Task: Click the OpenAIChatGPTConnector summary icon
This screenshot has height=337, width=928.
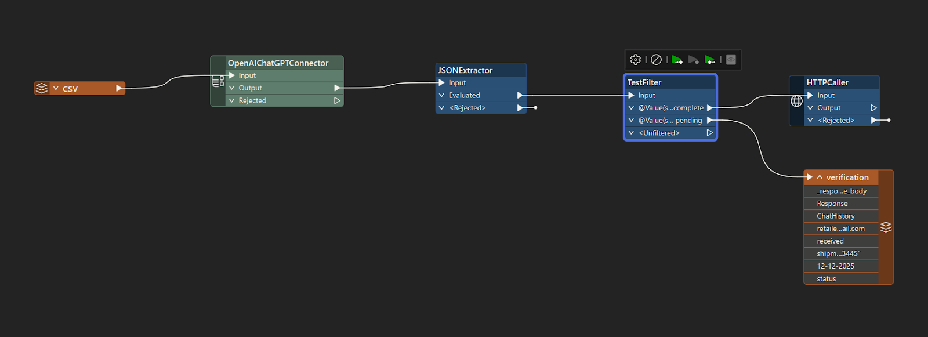Action: click(x=217, y=81)
